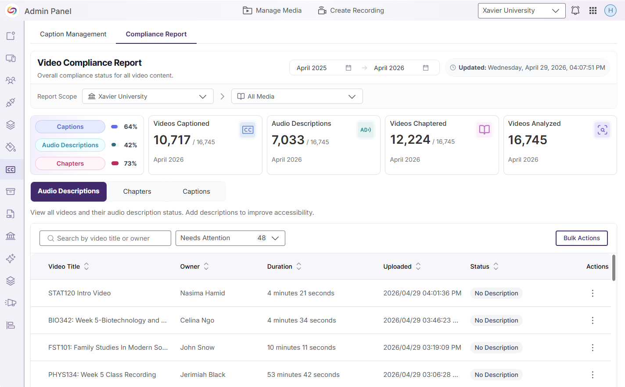Screen dimensions: 625x387
Task: Expand the All Media dropdown
Action: pos(297,96)
